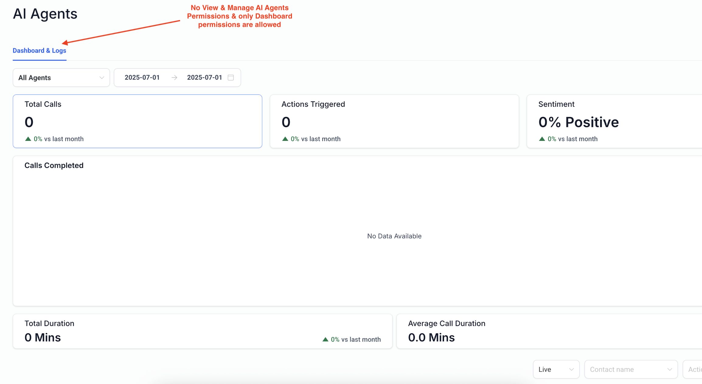Click up-arrow trend icon in Sentiment card
Image resolution: width=702 pixels, height=384 pixels.
click(542, 139)
